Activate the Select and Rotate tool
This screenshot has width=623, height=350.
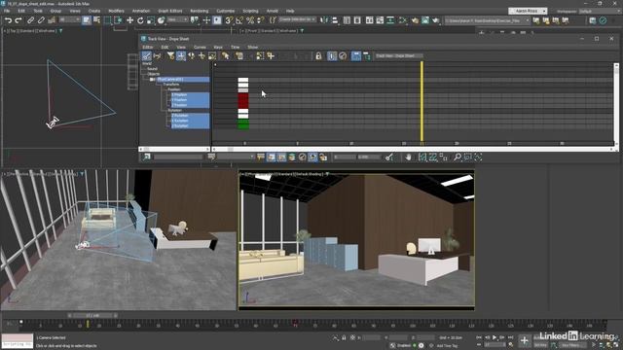(140, 20)
